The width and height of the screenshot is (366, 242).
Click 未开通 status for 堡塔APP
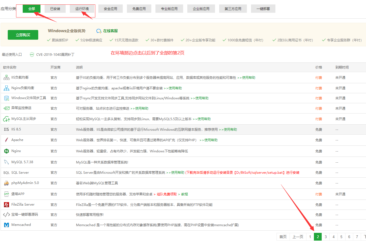click(x=340, y=194)
